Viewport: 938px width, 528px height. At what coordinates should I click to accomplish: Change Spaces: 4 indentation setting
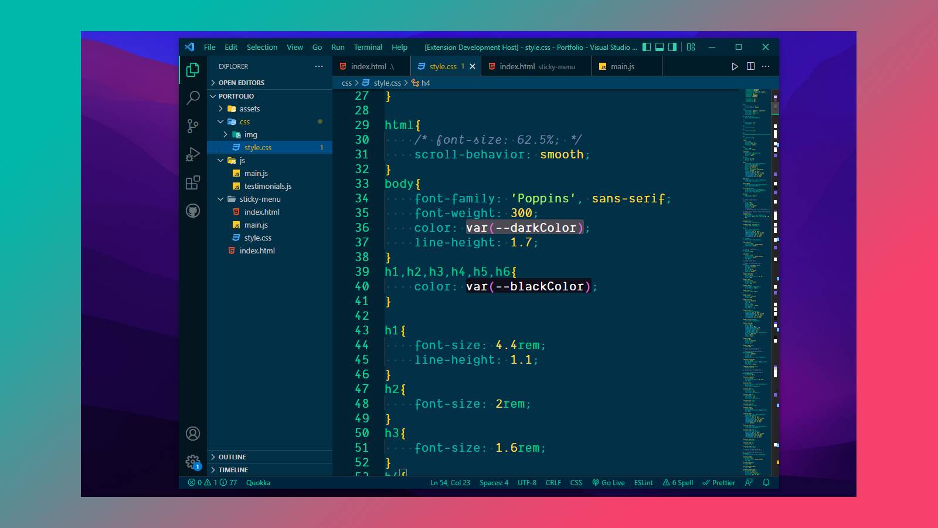click(494, 482)
